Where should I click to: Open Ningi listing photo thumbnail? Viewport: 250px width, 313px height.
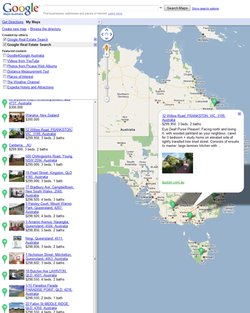(17, 242)
